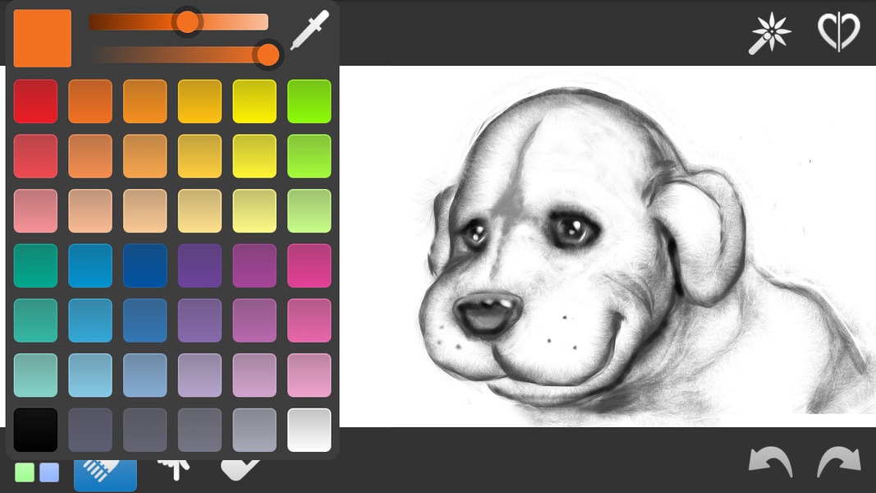Screen dimensions: 876x493
Task: Select the blue highlighted brush tool
Action: pyautogui.click(x=106, y=474)
